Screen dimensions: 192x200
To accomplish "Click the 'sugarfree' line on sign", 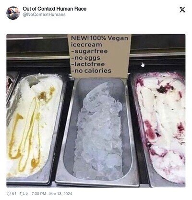I will (89, 51).
